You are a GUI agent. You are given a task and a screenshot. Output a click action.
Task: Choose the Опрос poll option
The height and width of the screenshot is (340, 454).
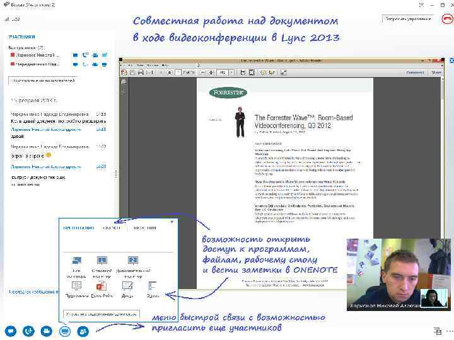point(153,290)
